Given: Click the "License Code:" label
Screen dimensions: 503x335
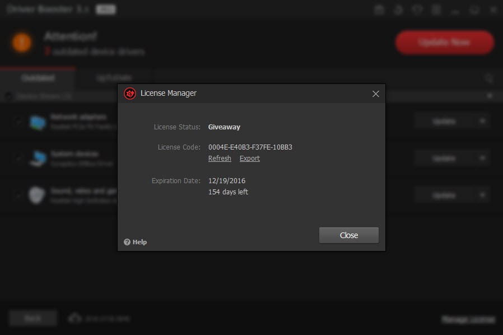Looking at the screenshot, I should [x=179, y=147].
